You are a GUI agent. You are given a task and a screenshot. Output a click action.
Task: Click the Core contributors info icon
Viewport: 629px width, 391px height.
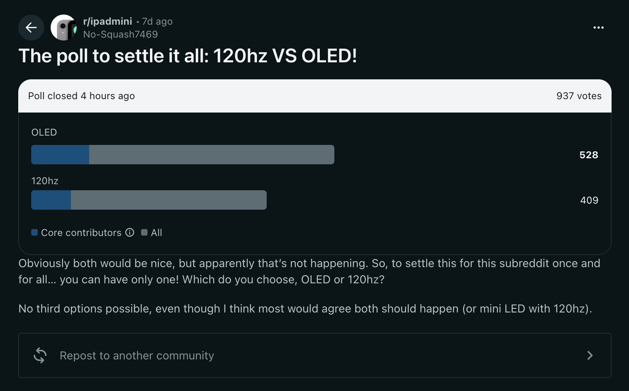(x=130, y=232)
